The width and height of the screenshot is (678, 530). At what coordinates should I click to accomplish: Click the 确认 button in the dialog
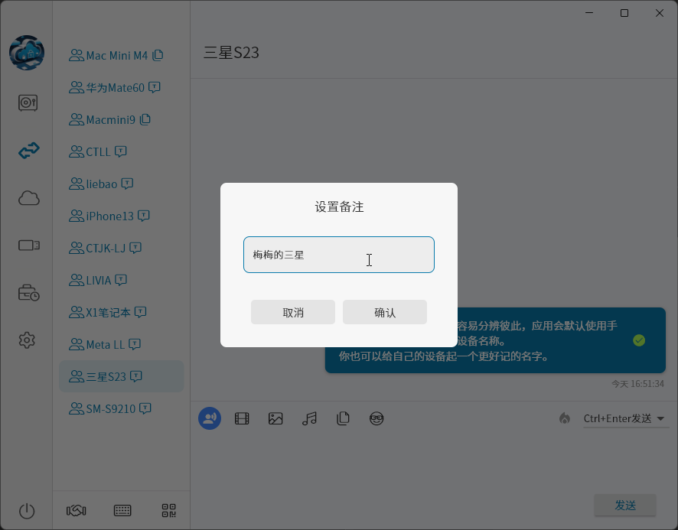[384, 312]
